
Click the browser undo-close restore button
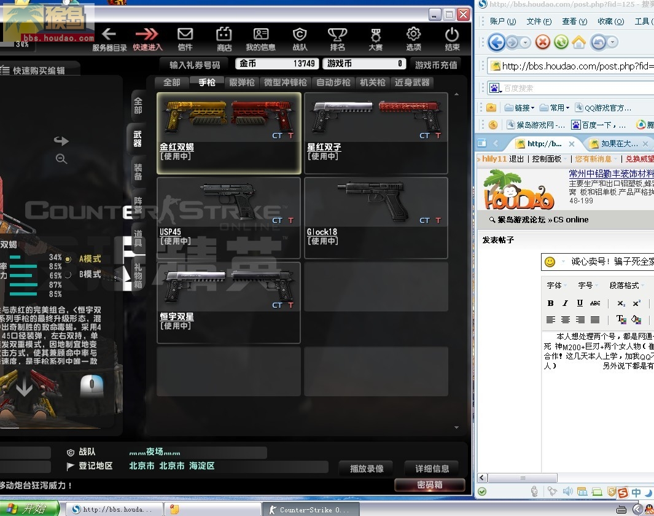(x=599, y=42)
